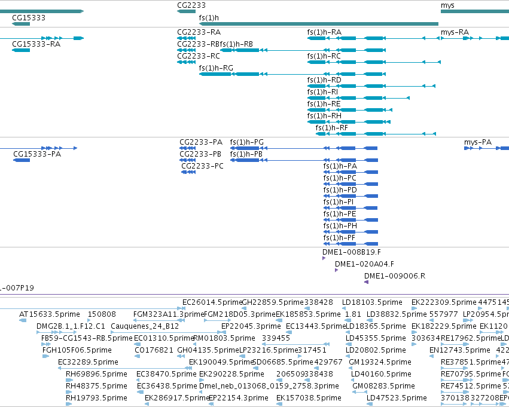
Task: Select the fs(1)h-RG transcript label
Action: (x=216, y=68)
